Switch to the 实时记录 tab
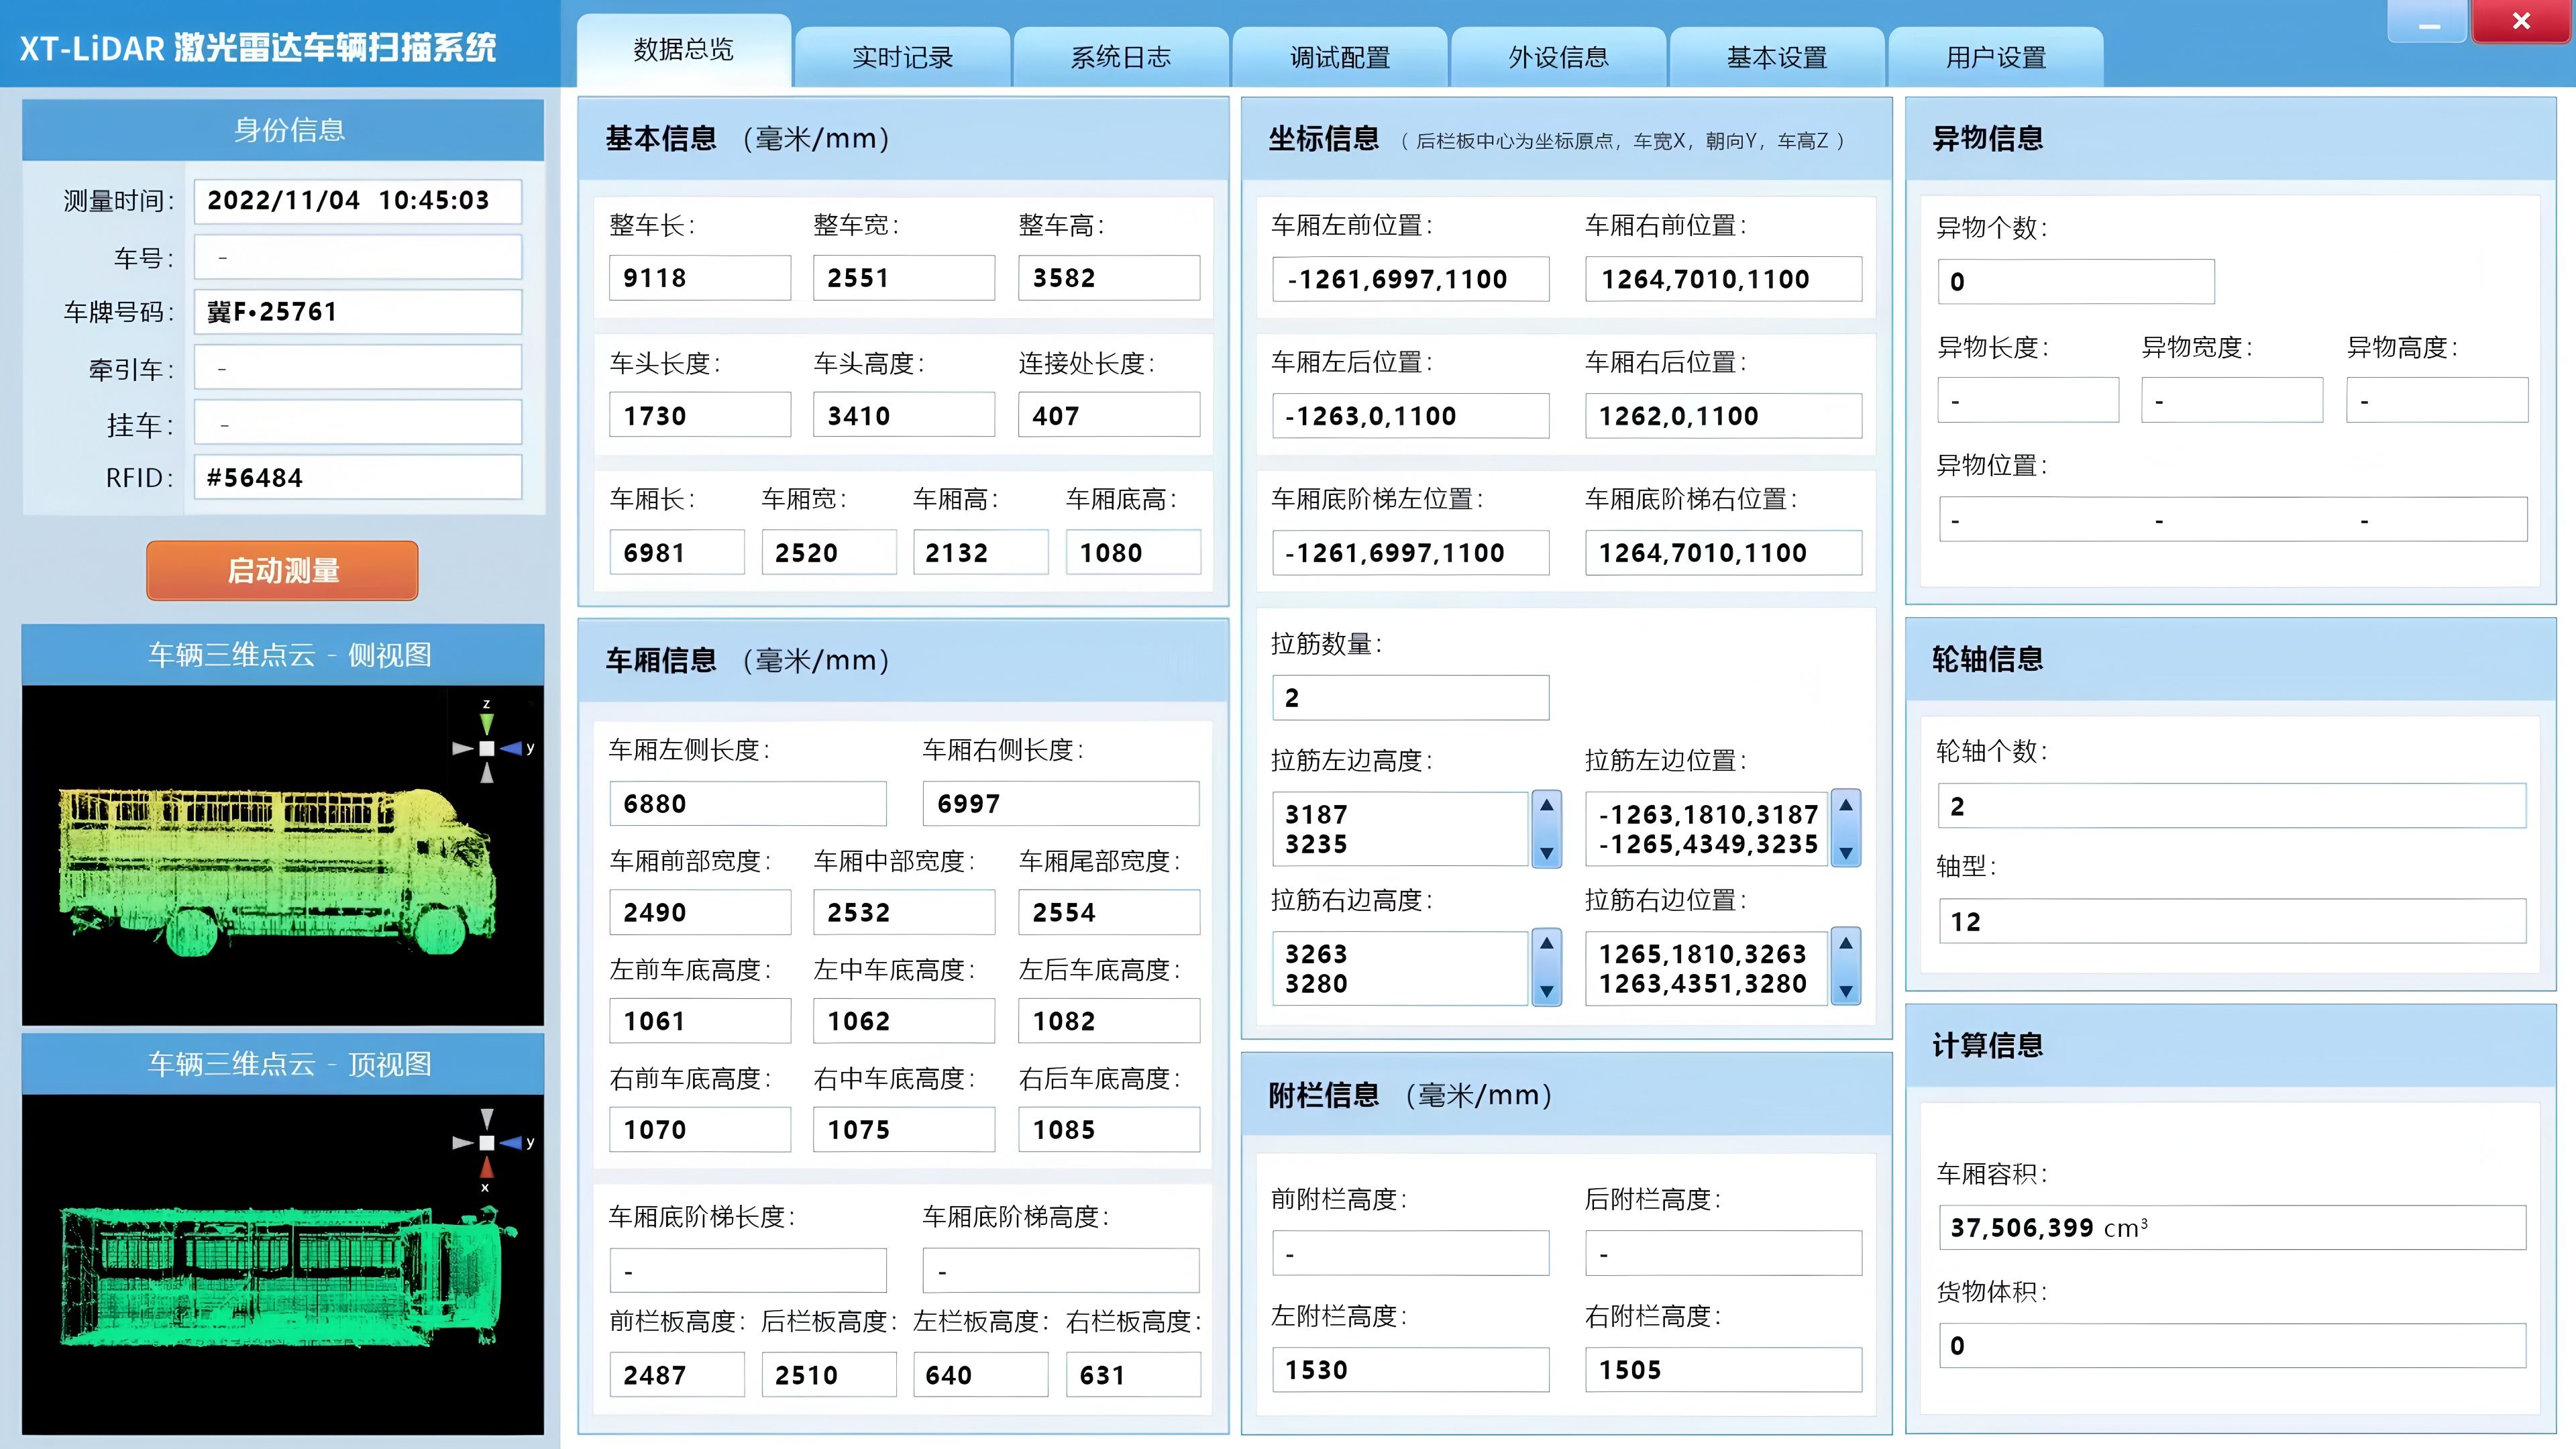The width and height of the screenshot is (2576, 1449). (902, 57)
